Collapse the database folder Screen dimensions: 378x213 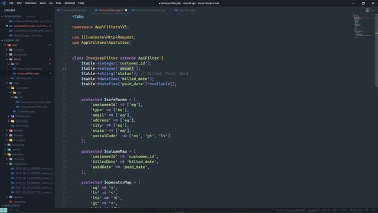(27, 154)
